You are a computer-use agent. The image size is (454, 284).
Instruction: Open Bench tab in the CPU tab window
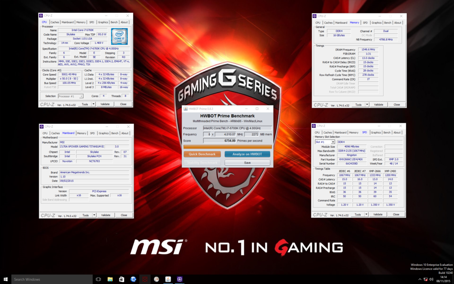[114, 22]
